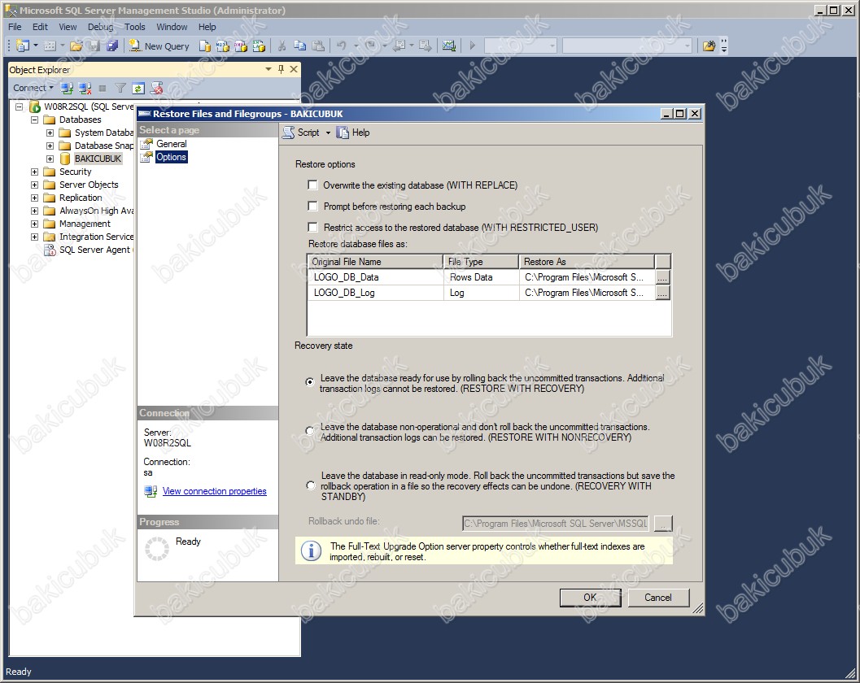Expand the BAKICUBUK database node
This screenshot has height=683, width=860.
pos(50,159)
